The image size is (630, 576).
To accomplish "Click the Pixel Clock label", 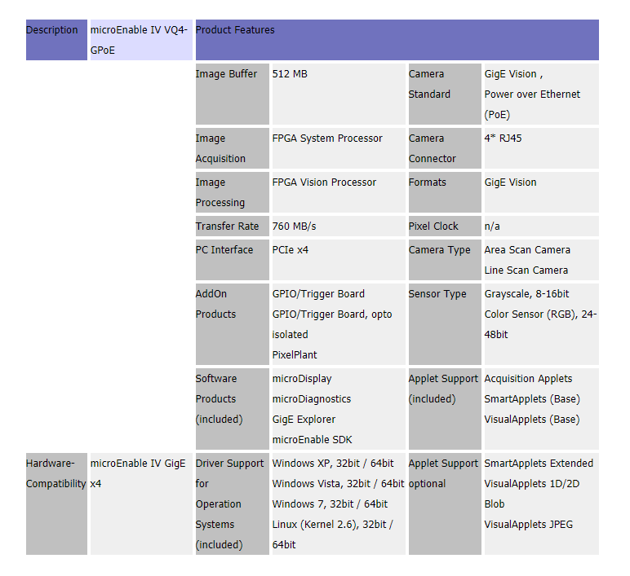I will click(x=445, y=226).
